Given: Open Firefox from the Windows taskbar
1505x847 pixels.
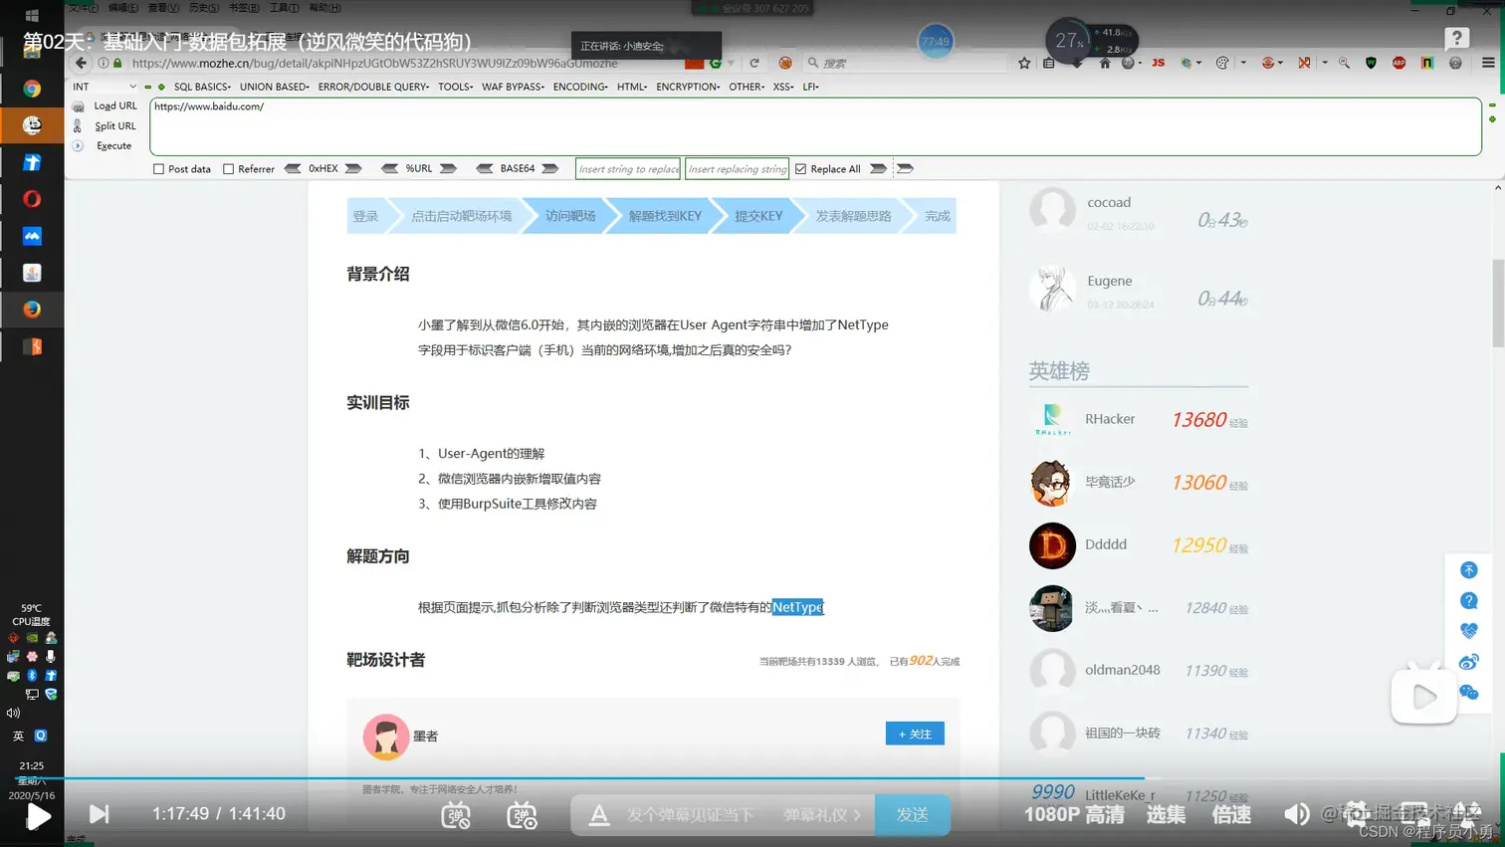Looking at the screenshot, I should point(32,310).
